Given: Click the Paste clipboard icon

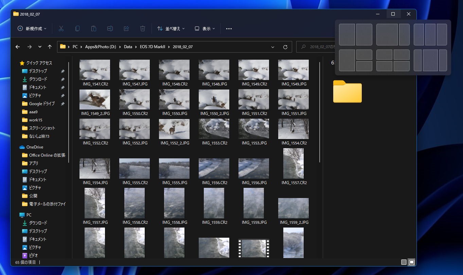Looking at the screenshot, I should pyautogui.click(x=94, y=29).
